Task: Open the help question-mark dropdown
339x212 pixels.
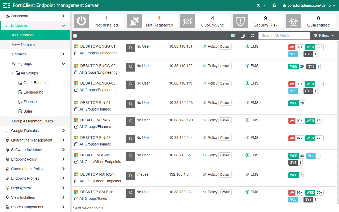Action: click(x=261, y=5)
